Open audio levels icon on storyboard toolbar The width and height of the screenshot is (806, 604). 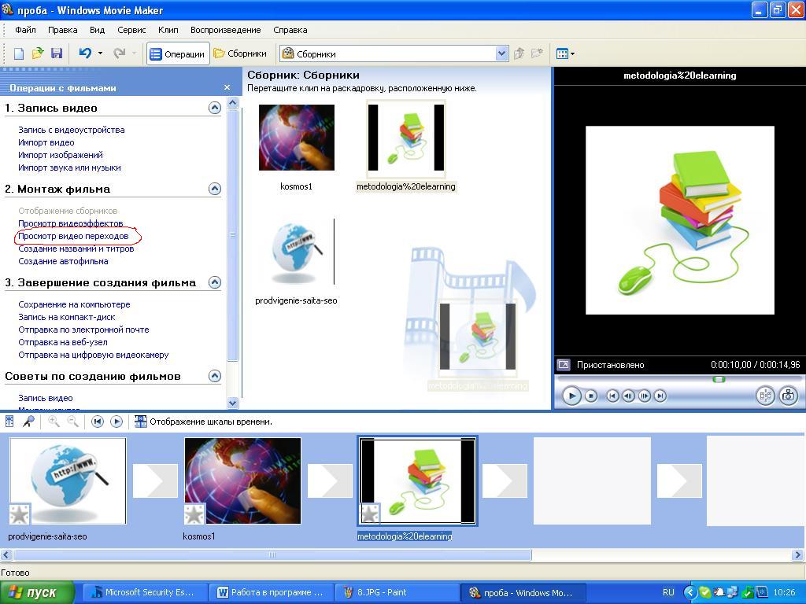[9, 422]
